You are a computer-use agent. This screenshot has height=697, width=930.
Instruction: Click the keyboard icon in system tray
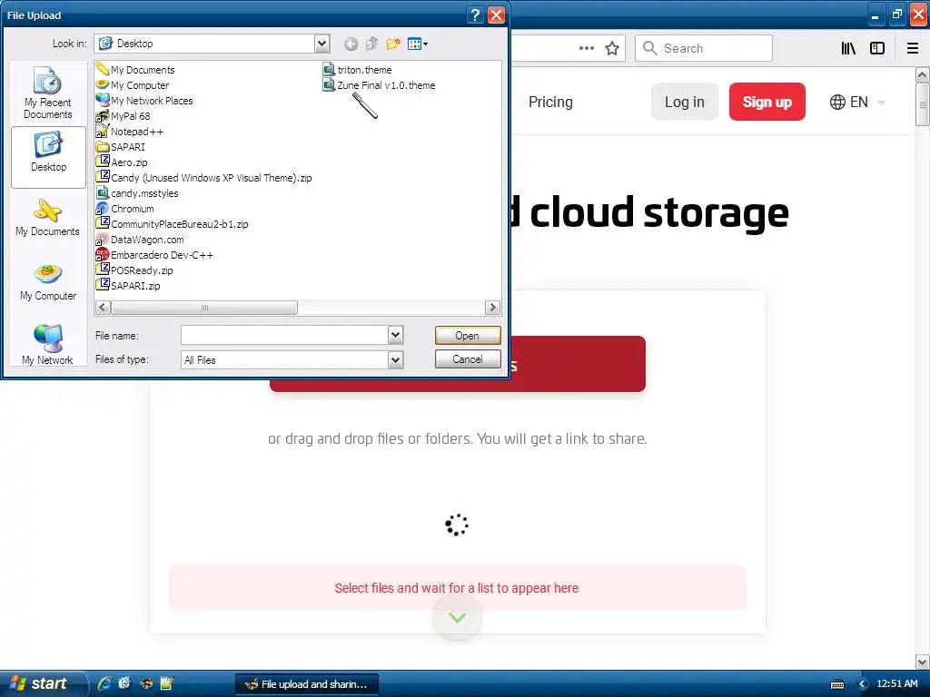(837, 684)
